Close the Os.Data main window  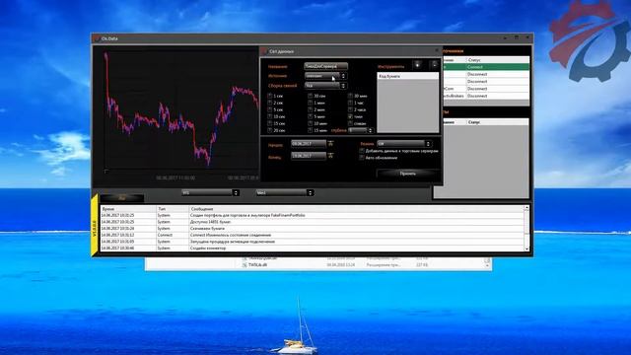tap(527, 37)
